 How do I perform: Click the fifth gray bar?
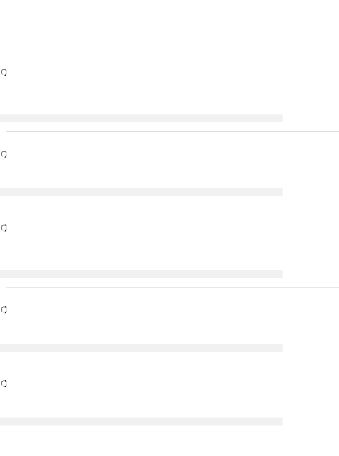pyautogui.click(x=141, y=422)
